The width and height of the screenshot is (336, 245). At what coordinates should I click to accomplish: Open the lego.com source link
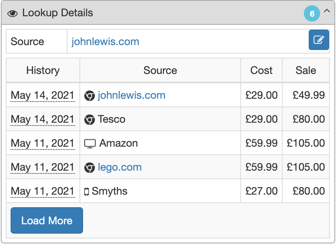click(x=120, y=167)
